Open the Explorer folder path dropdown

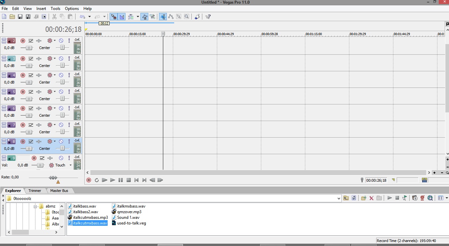tap(339, 198)
